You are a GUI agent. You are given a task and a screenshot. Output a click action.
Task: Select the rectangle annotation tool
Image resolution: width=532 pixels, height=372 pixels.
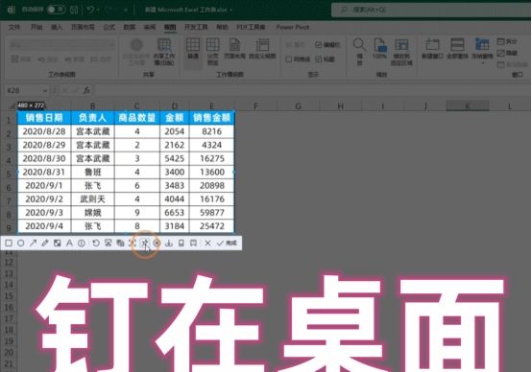point(9,243)
